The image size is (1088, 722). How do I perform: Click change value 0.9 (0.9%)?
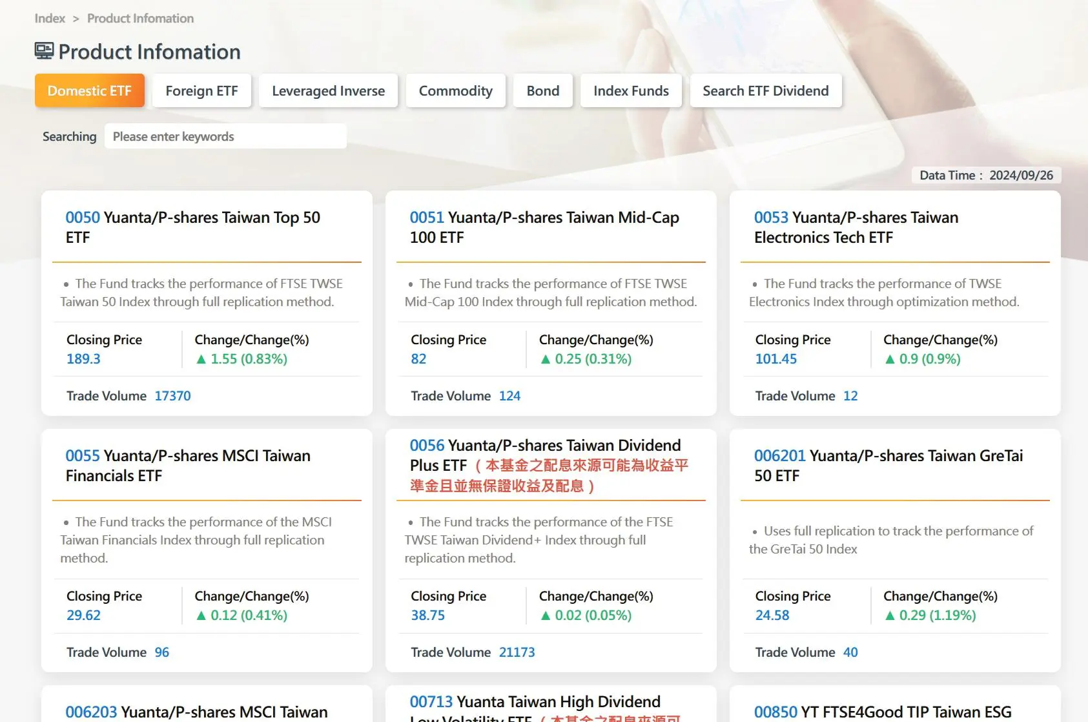(x=922, y=359)
